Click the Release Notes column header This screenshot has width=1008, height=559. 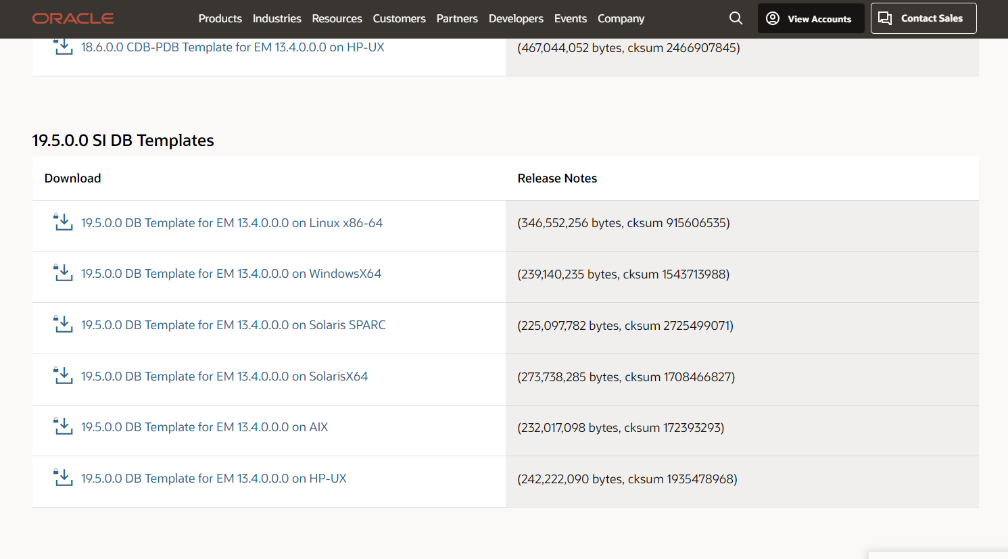[x=557, y=178]
